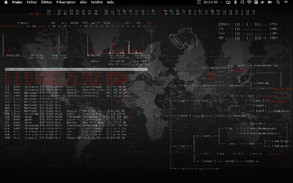
Task: Open the Édition menu
Action: click(x=46, y=2)
